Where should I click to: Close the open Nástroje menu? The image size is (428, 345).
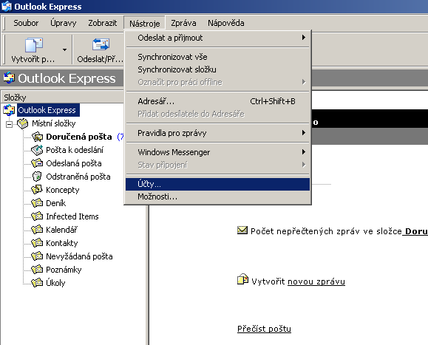[144, 23]
